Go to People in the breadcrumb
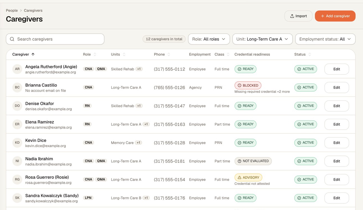 [12, 11]
